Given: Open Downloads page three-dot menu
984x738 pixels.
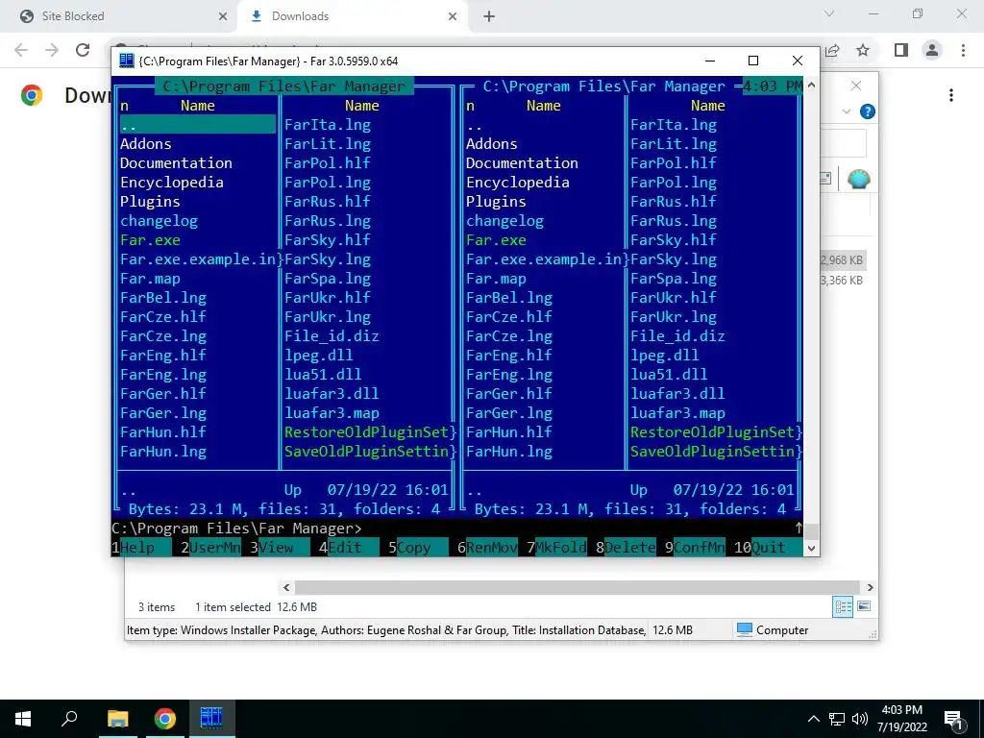Looking at the screenshot, I should [951, 95].
